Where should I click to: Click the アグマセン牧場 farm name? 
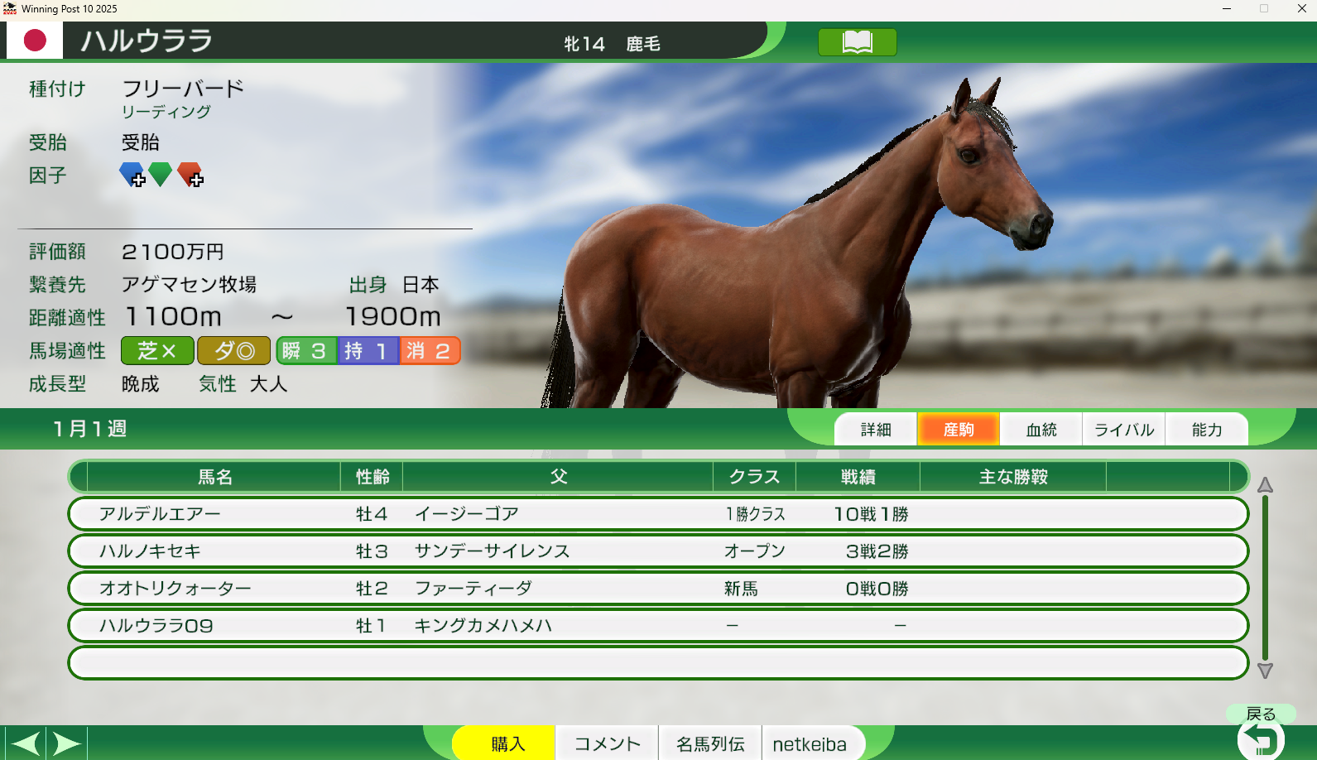190,285
